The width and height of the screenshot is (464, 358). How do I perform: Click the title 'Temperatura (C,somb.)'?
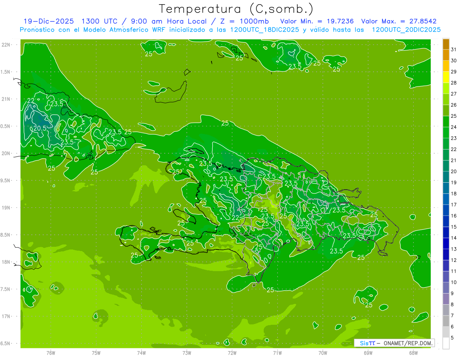[x=236, y=9]
